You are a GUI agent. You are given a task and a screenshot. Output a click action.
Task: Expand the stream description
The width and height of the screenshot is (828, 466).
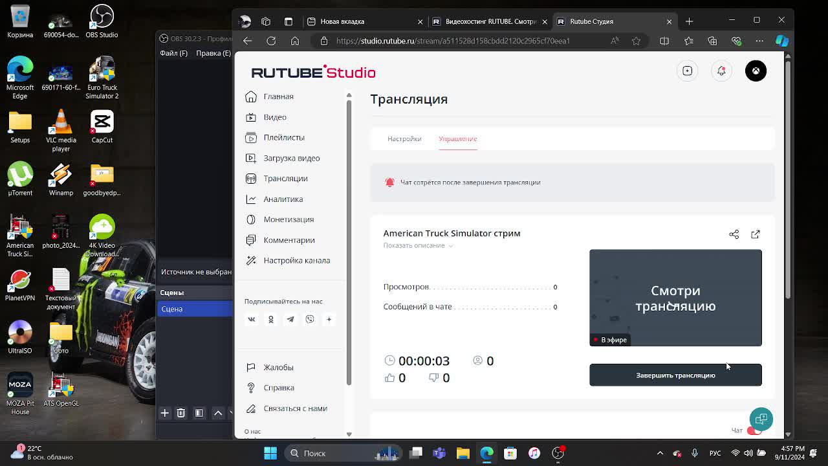(418, 245)
